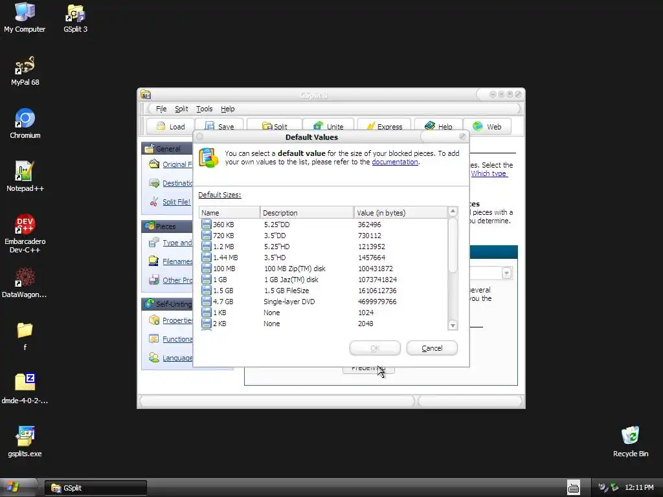
Task: Select the gsplits.exe installer icon
Action: (x=25, y=441)
